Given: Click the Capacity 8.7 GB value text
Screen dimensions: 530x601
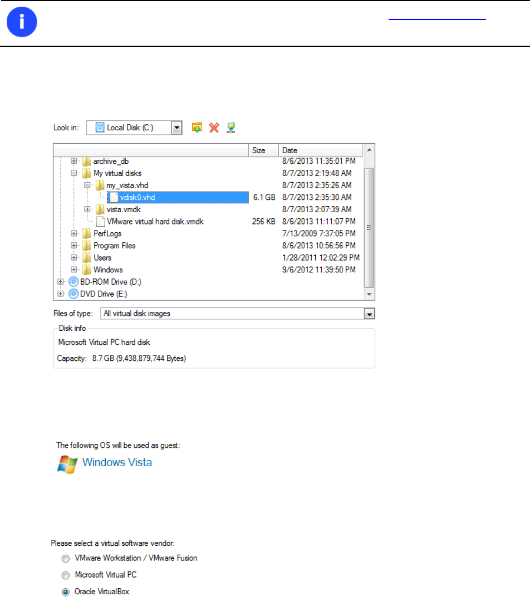Looking at the screenshot, I should (x=139, y=358).
